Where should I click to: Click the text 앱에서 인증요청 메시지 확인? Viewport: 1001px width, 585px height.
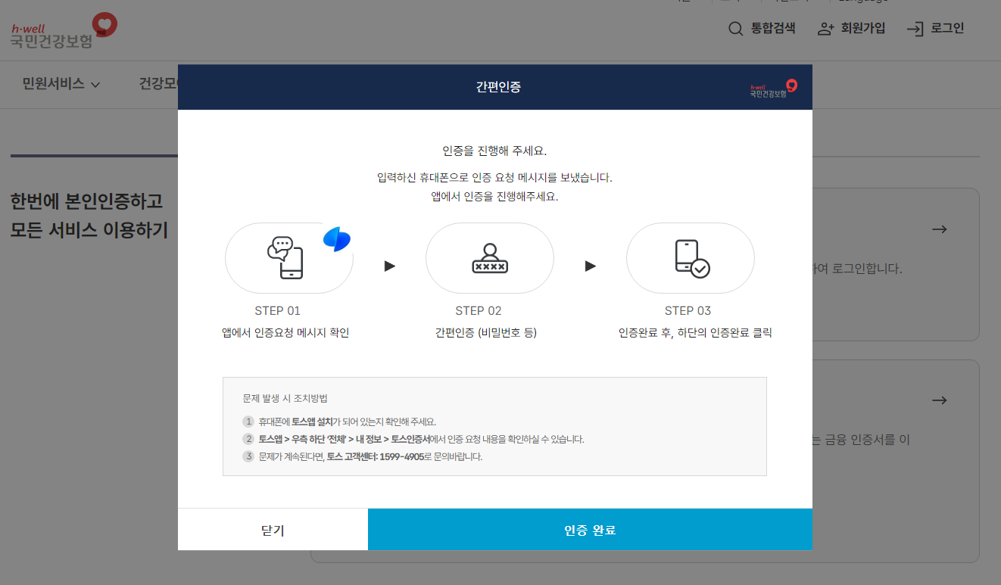(285, 333)
